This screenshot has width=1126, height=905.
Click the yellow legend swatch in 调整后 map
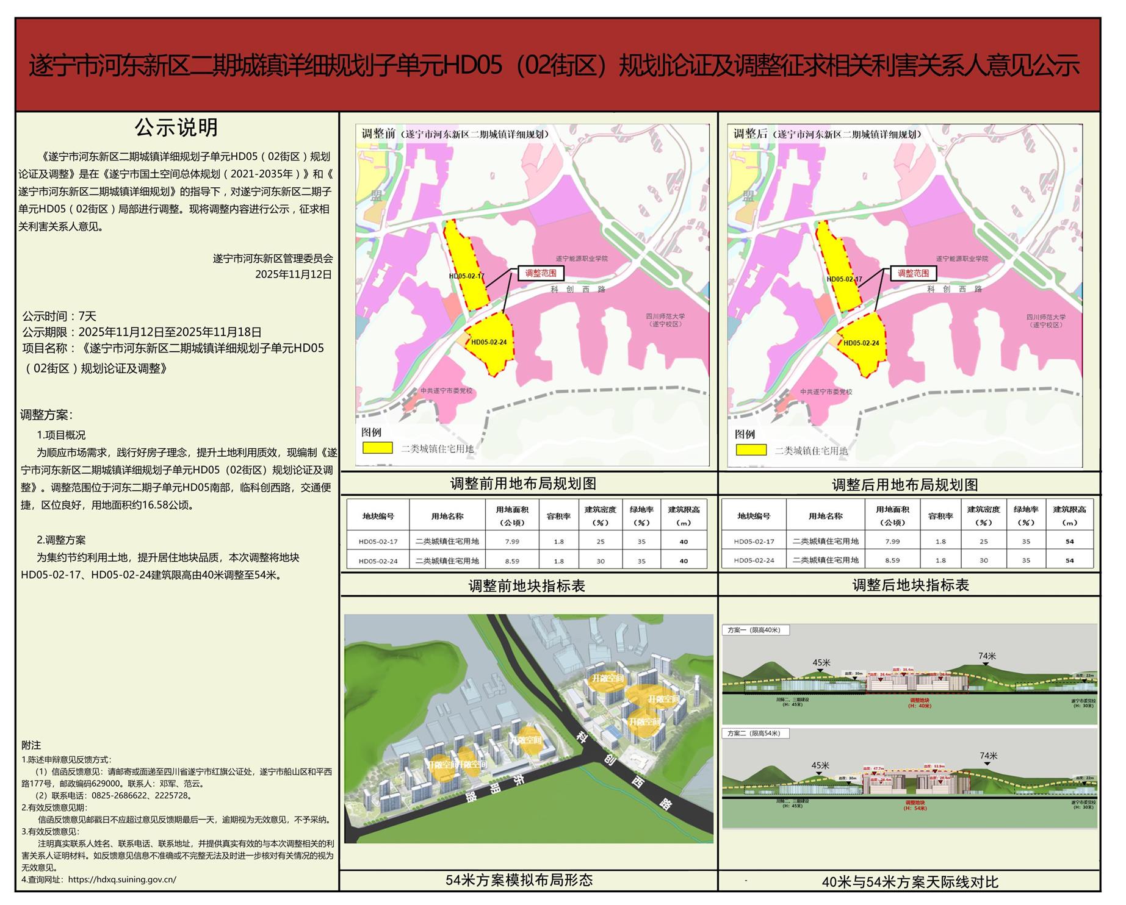coord(751,450)
